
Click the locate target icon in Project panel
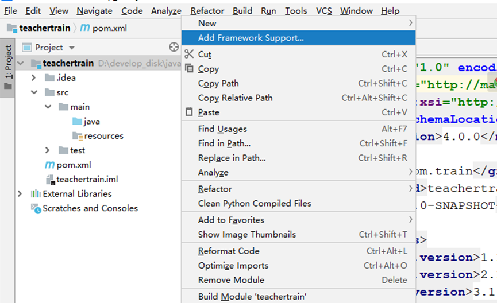click(174, 48)
